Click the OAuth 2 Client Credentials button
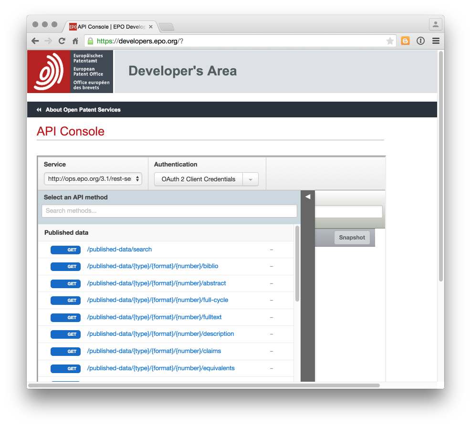This screenshot has width=471, height=427. [198, 179]
